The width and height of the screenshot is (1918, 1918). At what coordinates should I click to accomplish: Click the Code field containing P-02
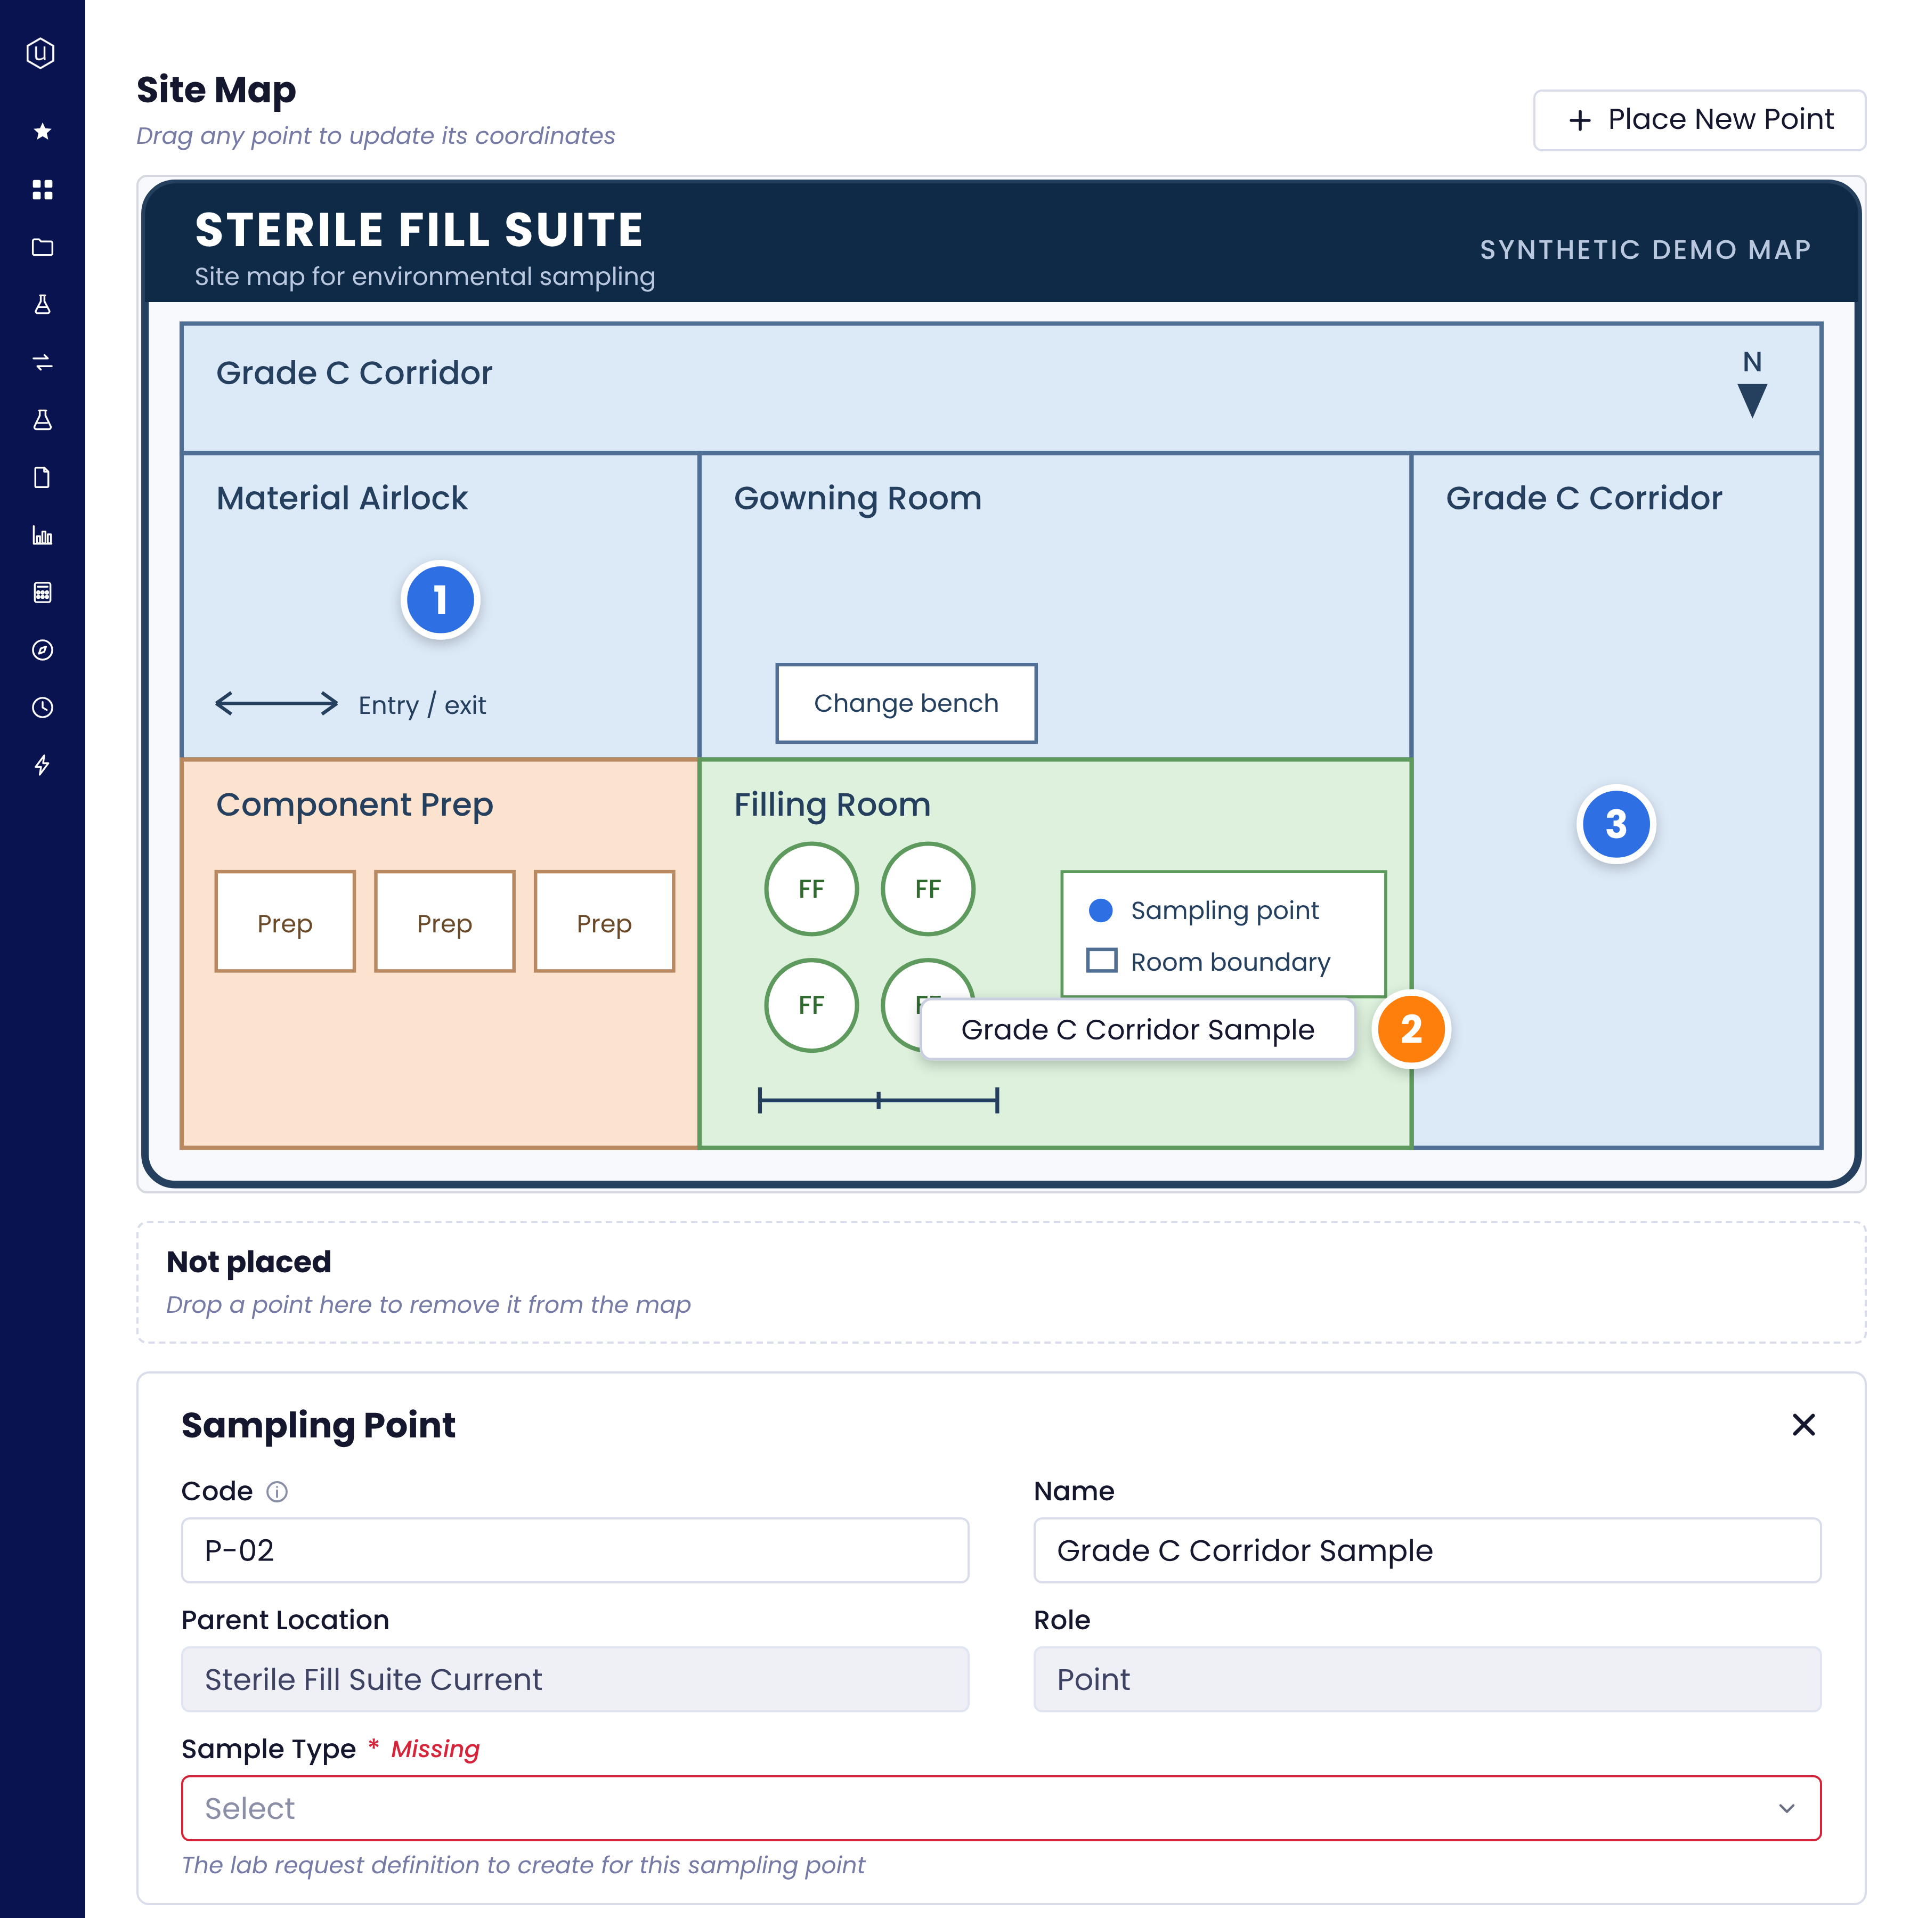point(575,1550)
